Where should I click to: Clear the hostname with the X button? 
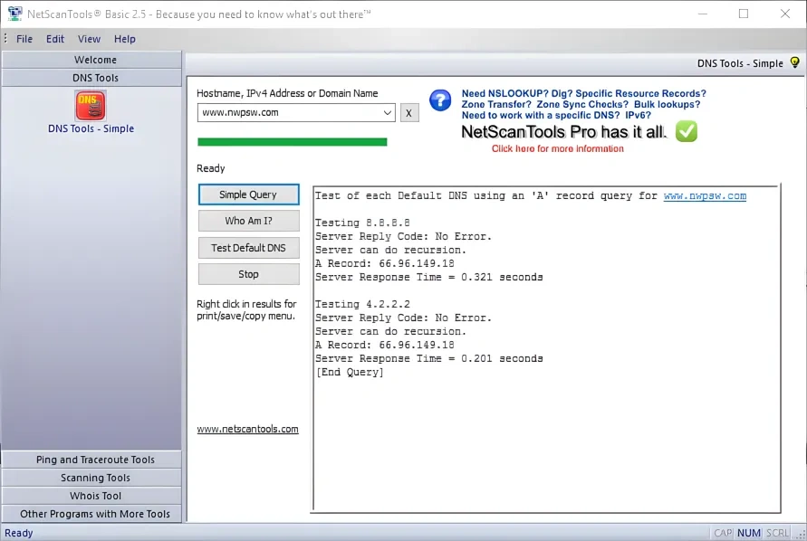click(x=409, y=113)
